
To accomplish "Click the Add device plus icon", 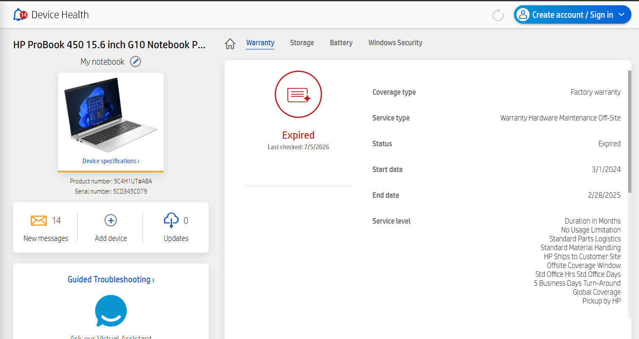I will point(111,220).
